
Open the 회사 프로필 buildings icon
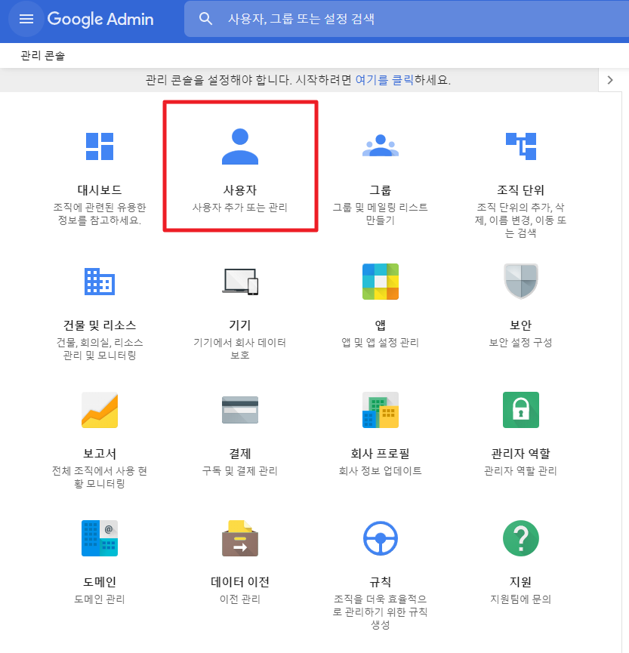pos(381,410)
